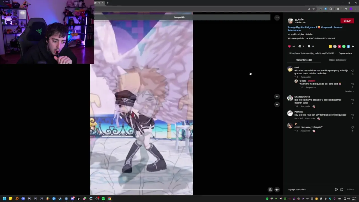Screen dimensions: 359x202
Task: Open the #swag hashtag
Action: 291,27
